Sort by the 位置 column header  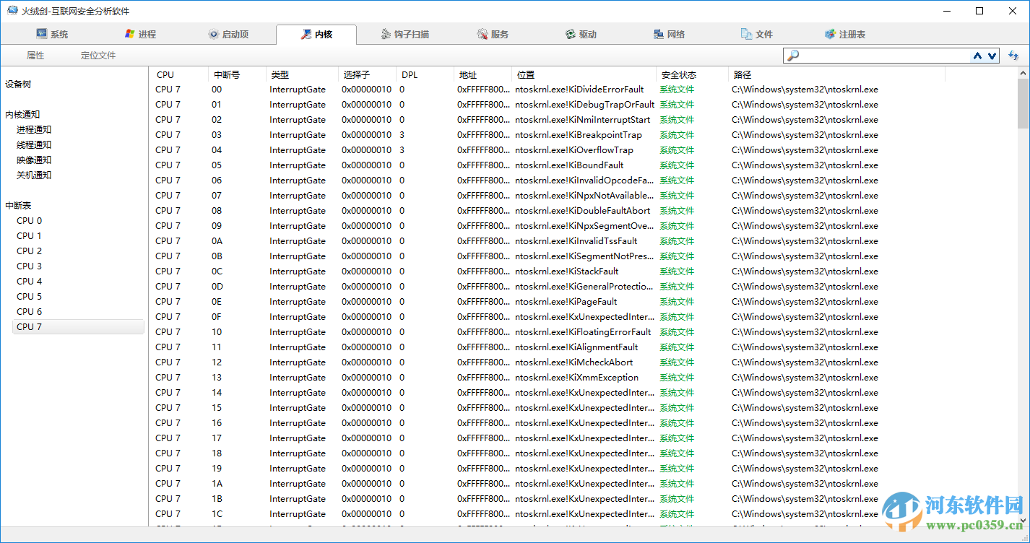[584, 74]
